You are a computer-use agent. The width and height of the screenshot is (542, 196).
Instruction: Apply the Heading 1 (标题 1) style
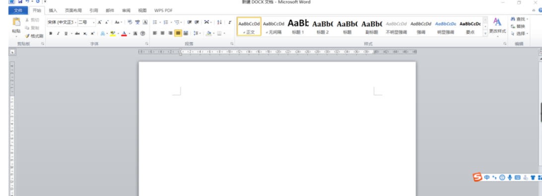[x=298, y=27]
